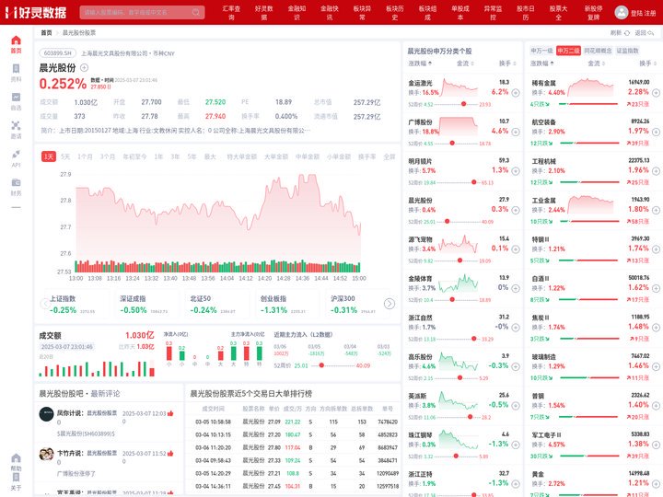Click the 603899.SH stock code badge
This screenshot has height=497, width=663.
[58, 53]
